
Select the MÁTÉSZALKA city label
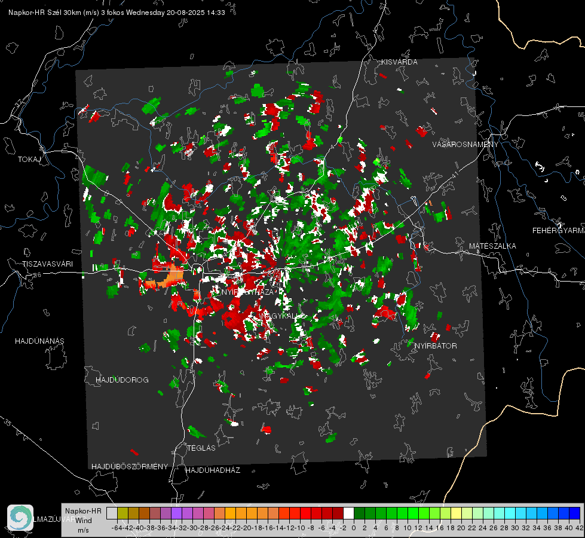[x=492, y=246]
